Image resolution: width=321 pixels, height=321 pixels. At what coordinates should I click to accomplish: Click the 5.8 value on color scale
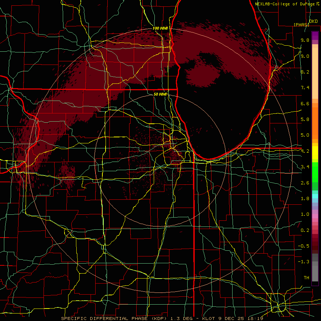pos(305,119)
